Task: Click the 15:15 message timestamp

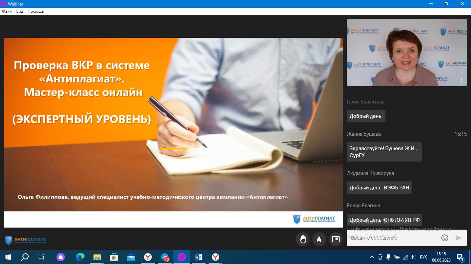Action: (461, 134)
